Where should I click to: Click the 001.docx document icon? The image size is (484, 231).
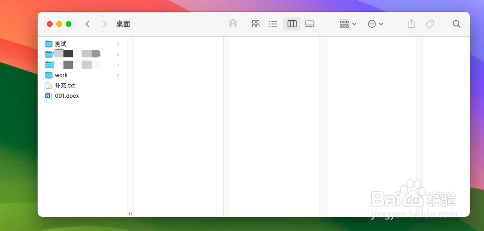(x=48, y=96)
